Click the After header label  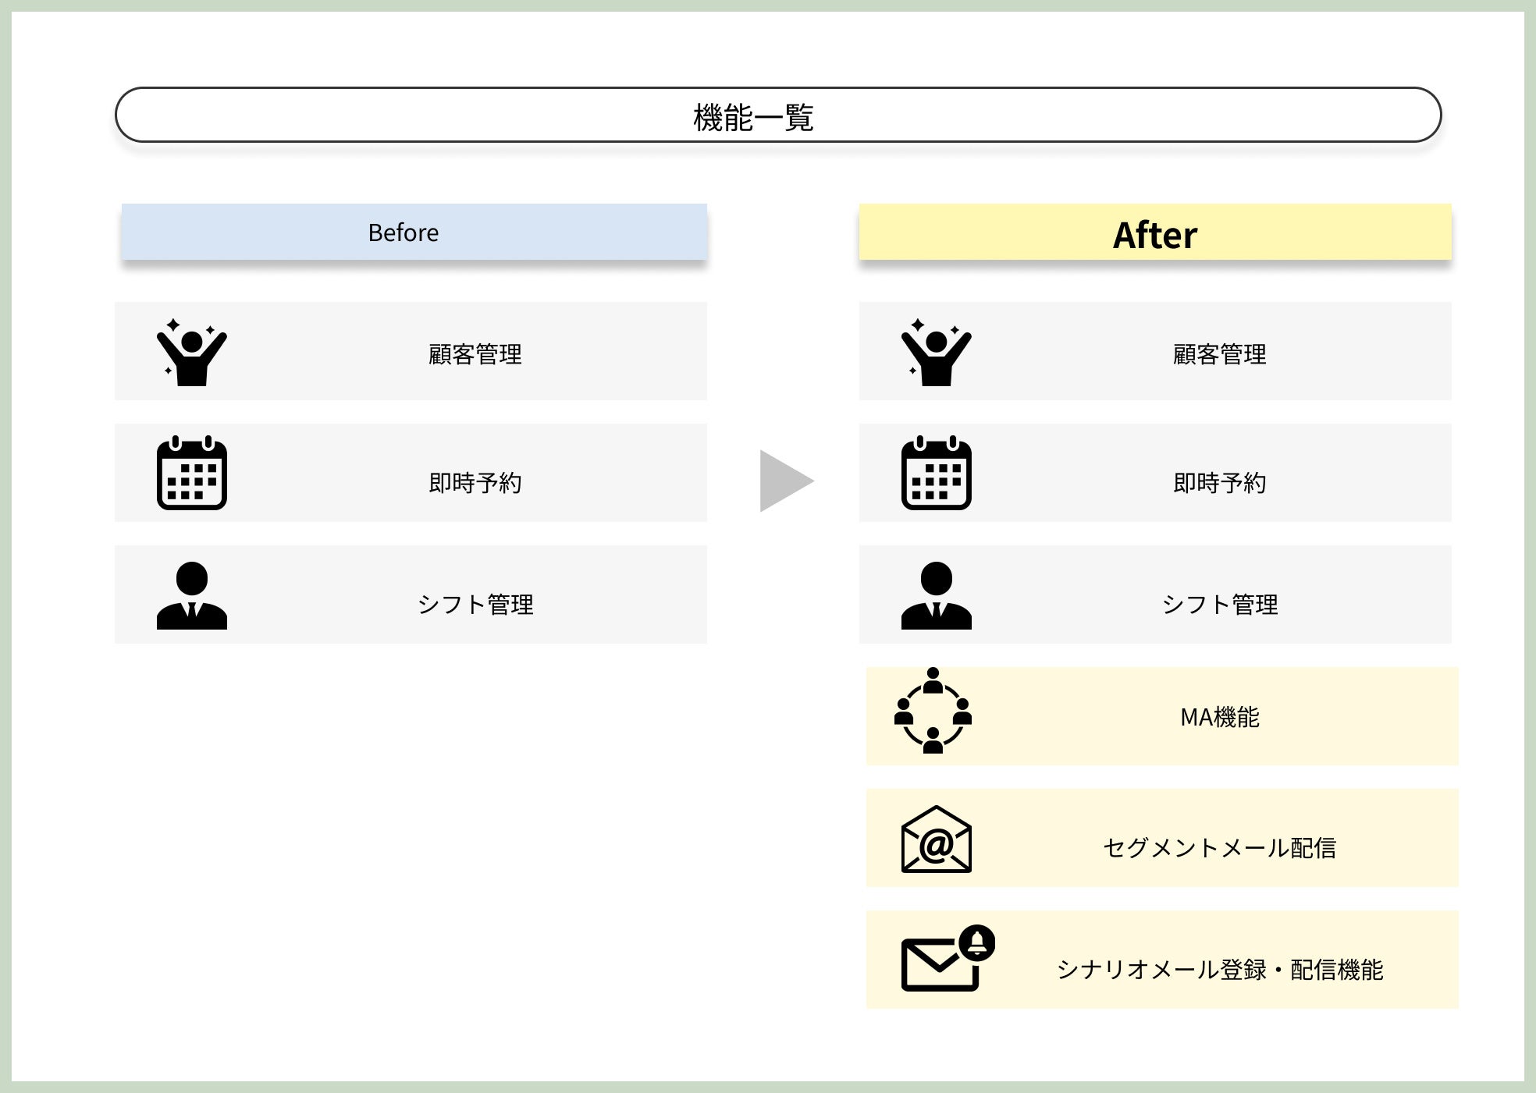tap(1154, 235)
